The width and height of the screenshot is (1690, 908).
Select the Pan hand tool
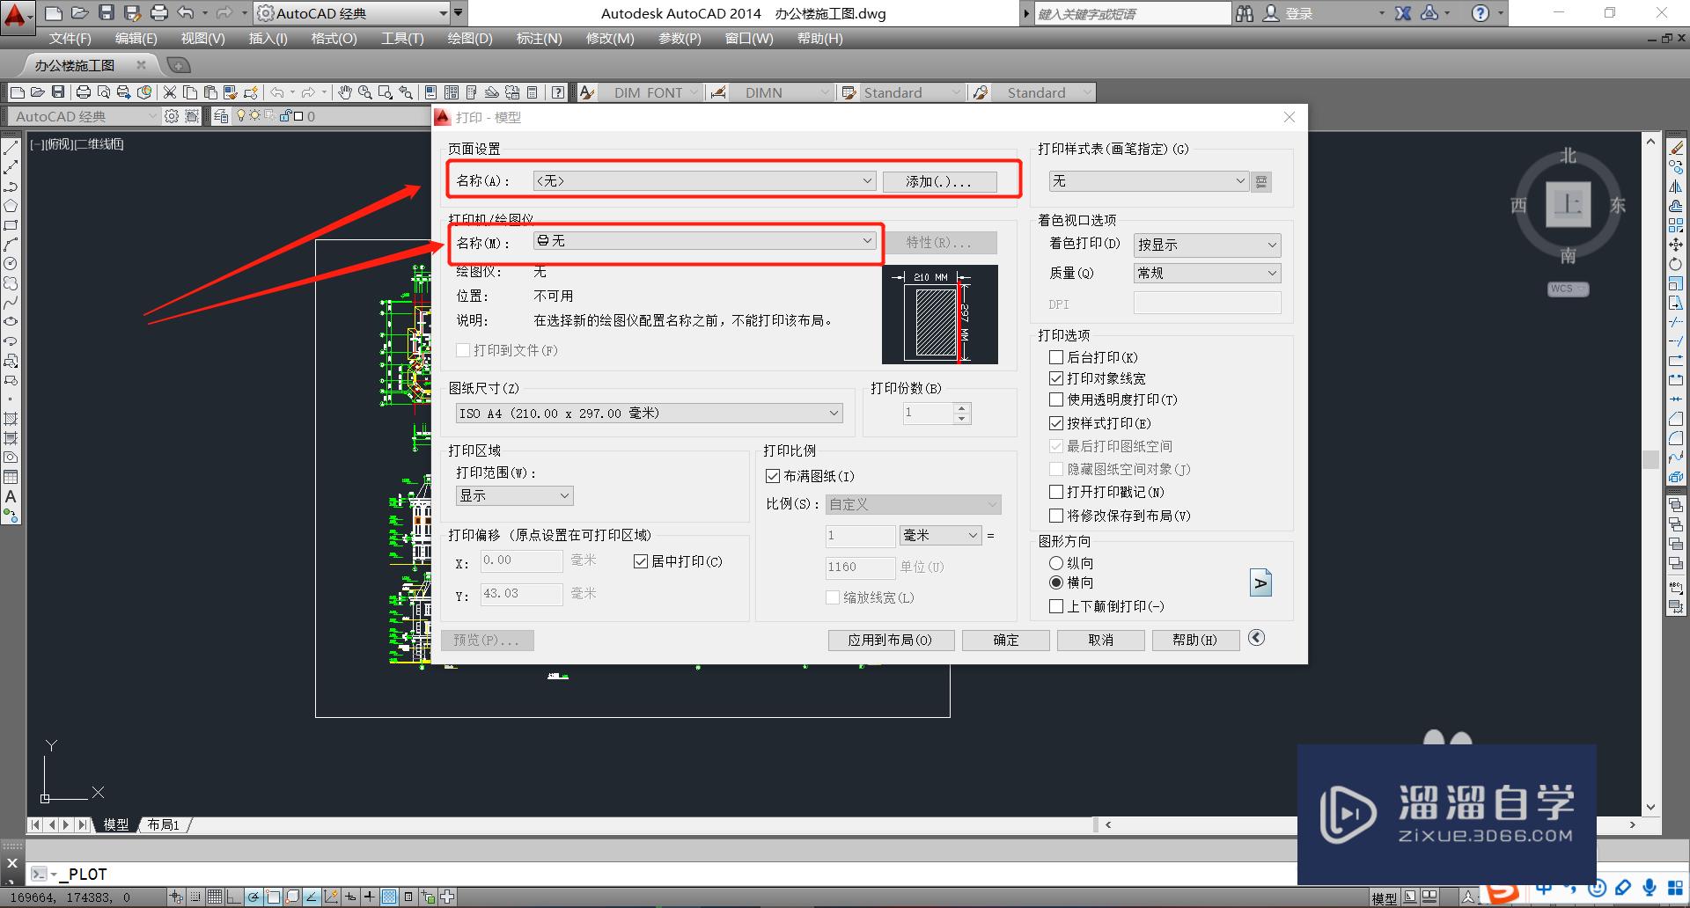[345, 92]
